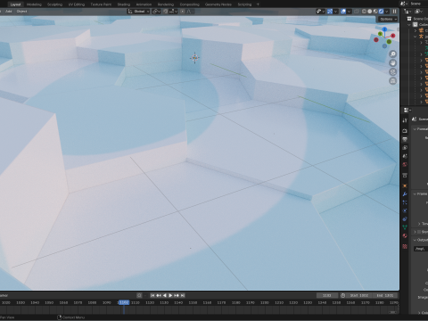Switch to the Shading workspace
428x321 pixels.
124,4
